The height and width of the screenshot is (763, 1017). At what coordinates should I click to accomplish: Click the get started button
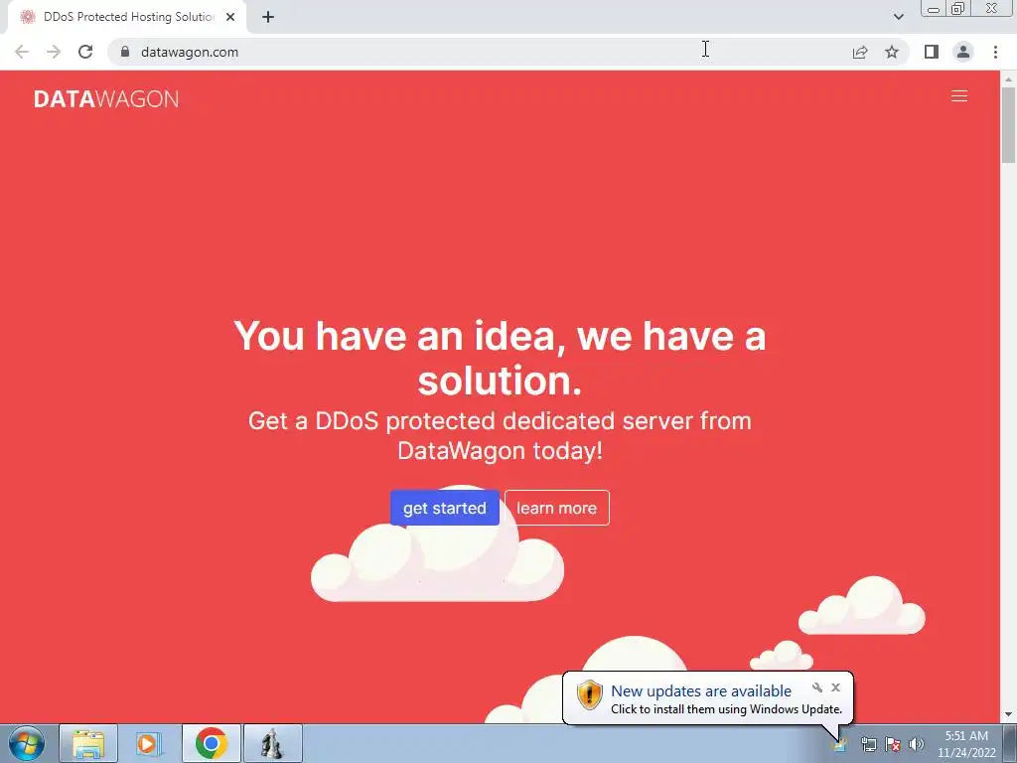(444, 508)
